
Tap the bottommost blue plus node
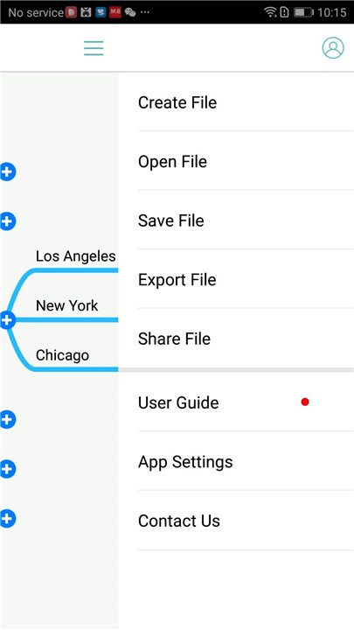pos(7,518)
